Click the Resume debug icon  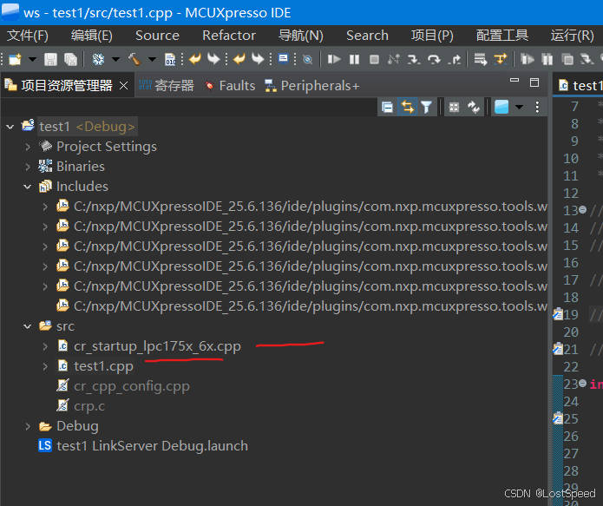pyautogui.click(x=334, y=59)
